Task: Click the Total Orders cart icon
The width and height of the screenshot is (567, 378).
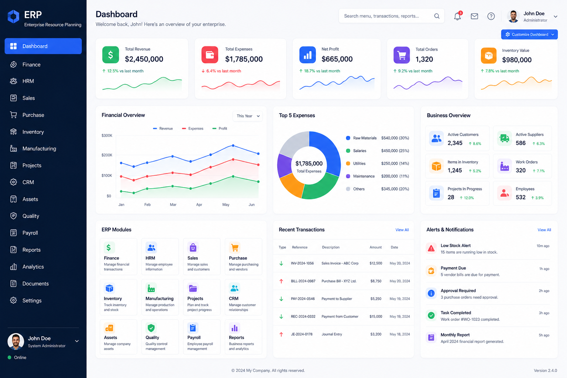Action: 402,55
